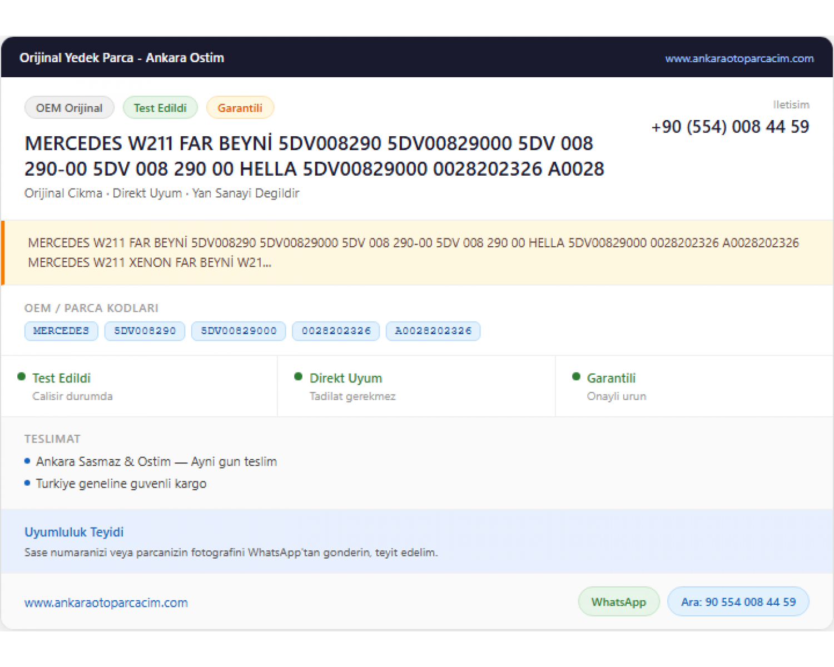Click the blue bullet for Turkiye geneline guvenli kargo

coord(27,482)
